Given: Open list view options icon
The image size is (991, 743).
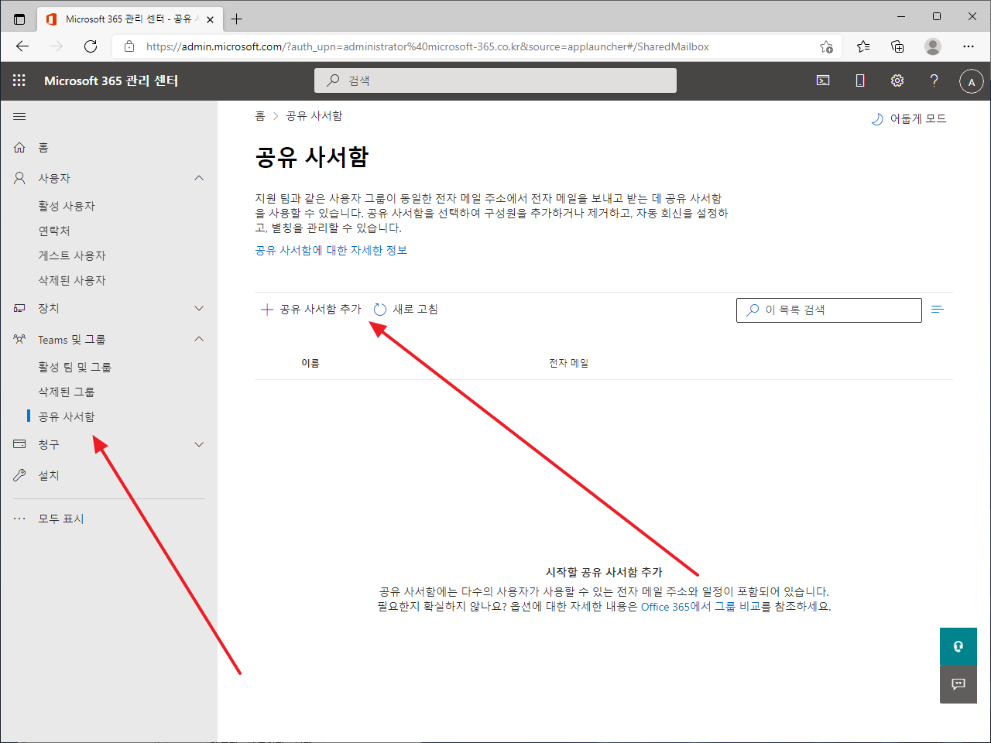Looking at the screenshot, I should click(x=938, y=310).
